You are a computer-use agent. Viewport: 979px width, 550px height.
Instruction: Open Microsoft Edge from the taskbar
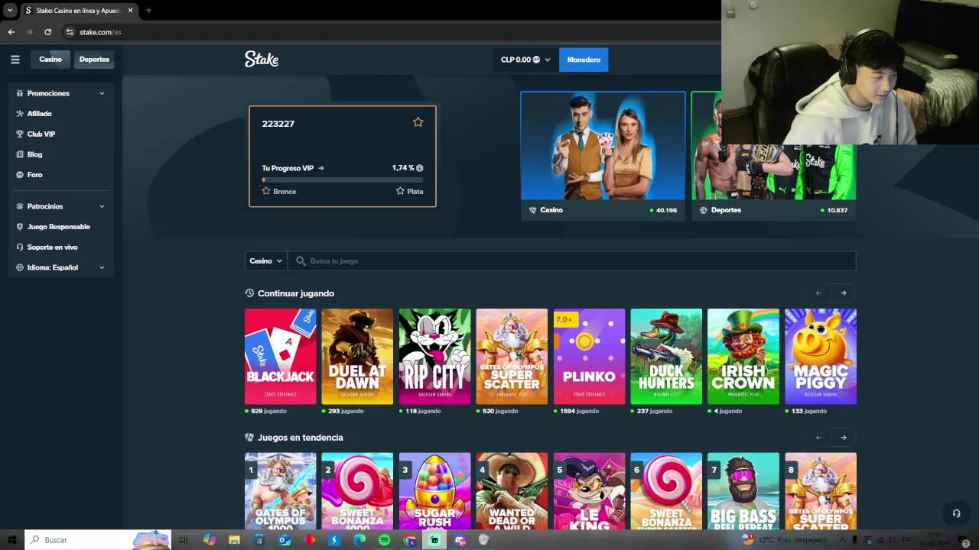359,540
